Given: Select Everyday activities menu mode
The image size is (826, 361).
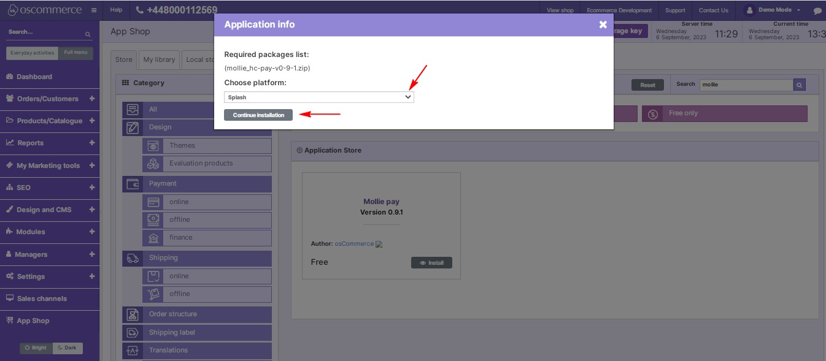Looking at the screenshot, I should (33, 53).
